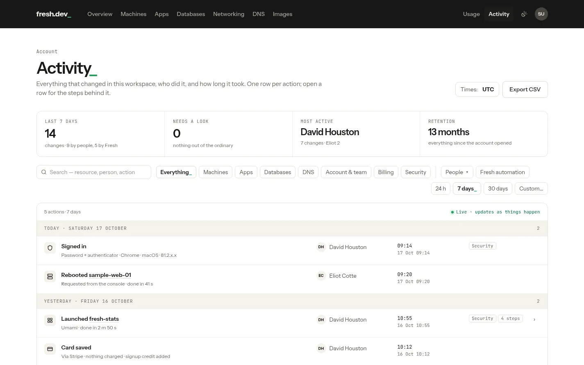Filter activity by Everything_
Viewport: 584px width, 365px height.
coord(176,172)
